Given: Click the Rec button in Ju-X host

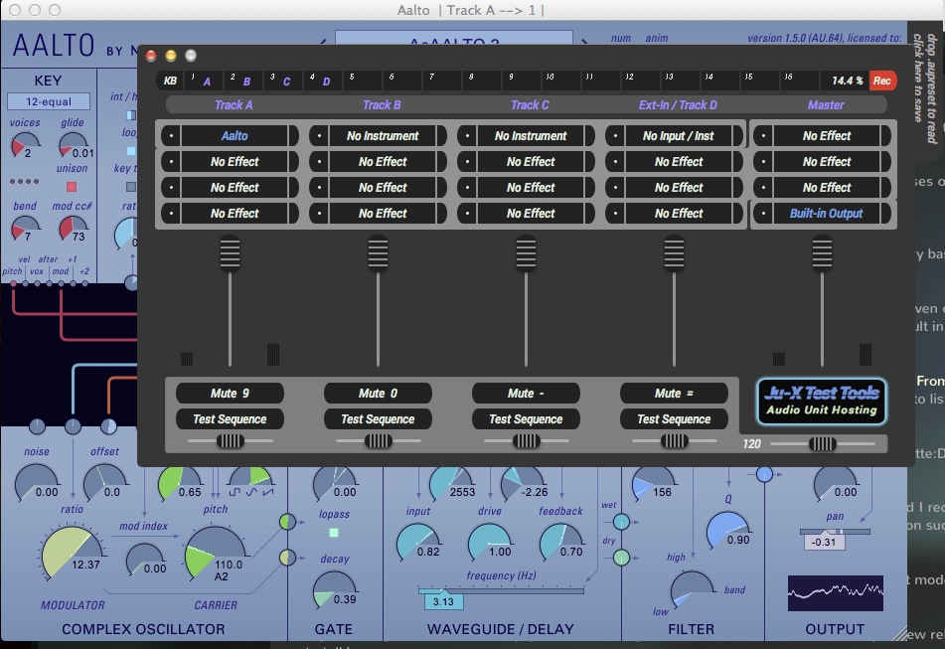Looking at the screenshot, I should pyautogui.click(x=881, y=81).
